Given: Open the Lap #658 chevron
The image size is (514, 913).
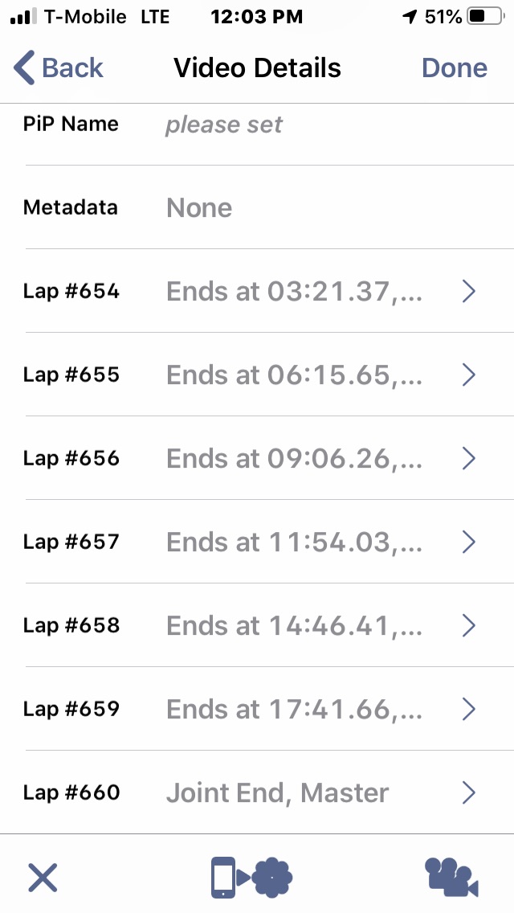Looking at the screenshot, I should pyautogui.click(x=469, y=625).
